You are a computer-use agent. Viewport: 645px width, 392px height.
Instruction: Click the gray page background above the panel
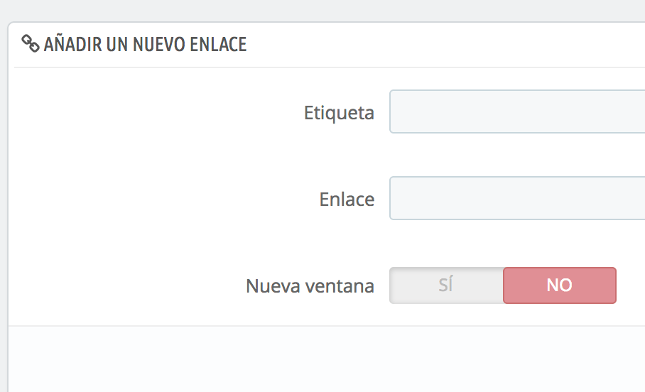coord(322,10)
